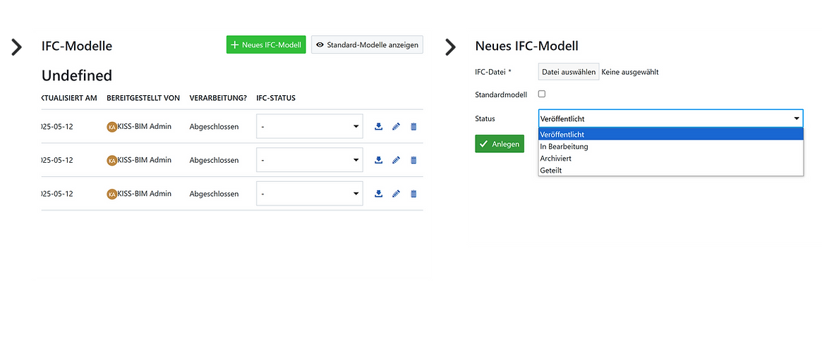This screenshot has height=339, width=822.
Task: Open the first row's IFC-Status dropdown
Action: pos(309,126)
